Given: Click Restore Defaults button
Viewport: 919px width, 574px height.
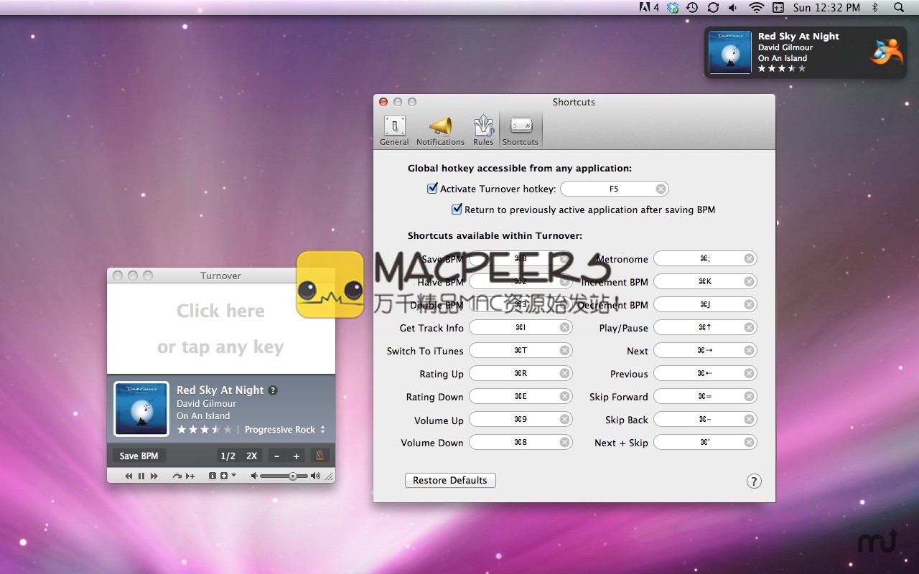Looking at the screenshot, I should point(450,481).
